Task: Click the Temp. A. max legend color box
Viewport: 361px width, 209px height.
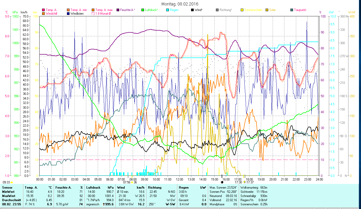Action: [93, 10]
